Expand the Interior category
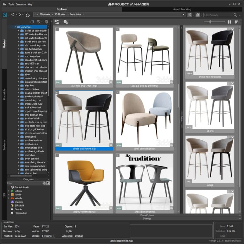 (9, 195)
